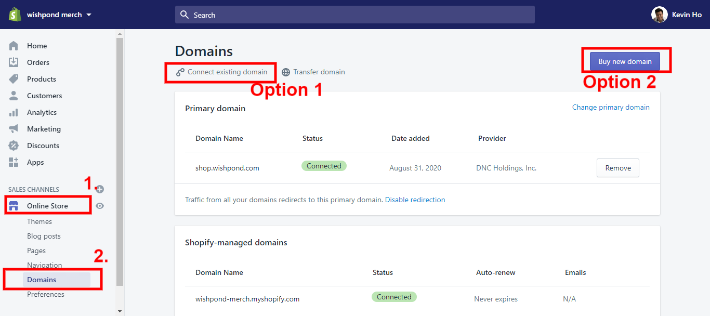Open Preferences under Online Store
This screenshot has height=316, width=710.
[x=46, y=294]
